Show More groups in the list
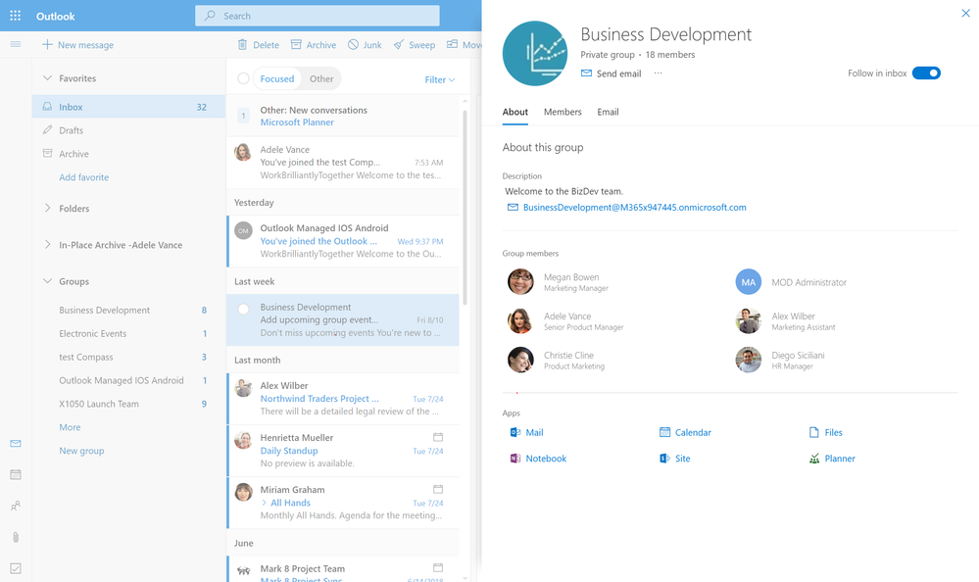Viewport: 979px width, 582px height. tap(70, 427)
